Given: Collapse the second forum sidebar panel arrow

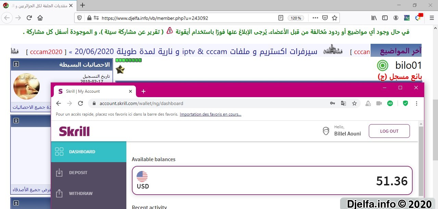Looking at the screenshot, I should pos(16,121).
